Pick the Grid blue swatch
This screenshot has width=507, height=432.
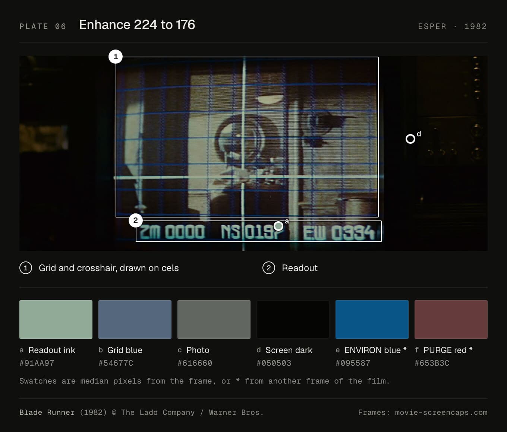tap(135, 320)
